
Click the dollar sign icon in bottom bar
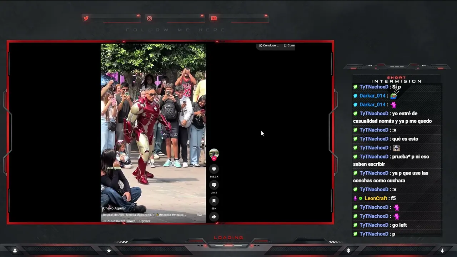(x=348, y=251)
